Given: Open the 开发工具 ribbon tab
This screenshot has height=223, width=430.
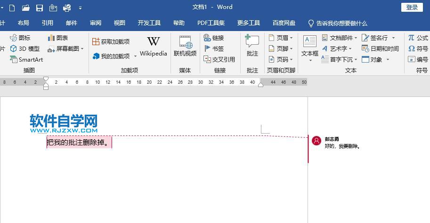Looking at the screenshot, I should click(149, 23).
